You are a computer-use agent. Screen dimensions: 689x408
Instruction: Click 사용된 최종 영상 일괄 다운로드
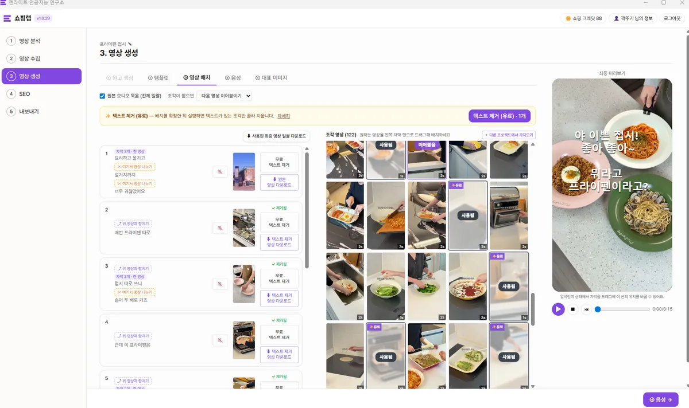[277, 136]
